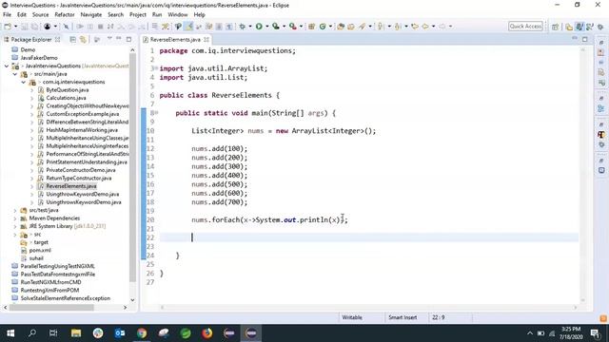Click the Terminate debug toolbar icon
This screenshot has width=609, height=342.
click(x=100, y=27)
